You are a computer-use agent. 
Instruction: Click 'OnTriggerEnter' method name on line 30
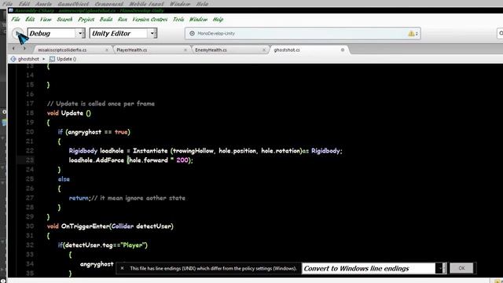pyautogui.click(x=86, y=226)
